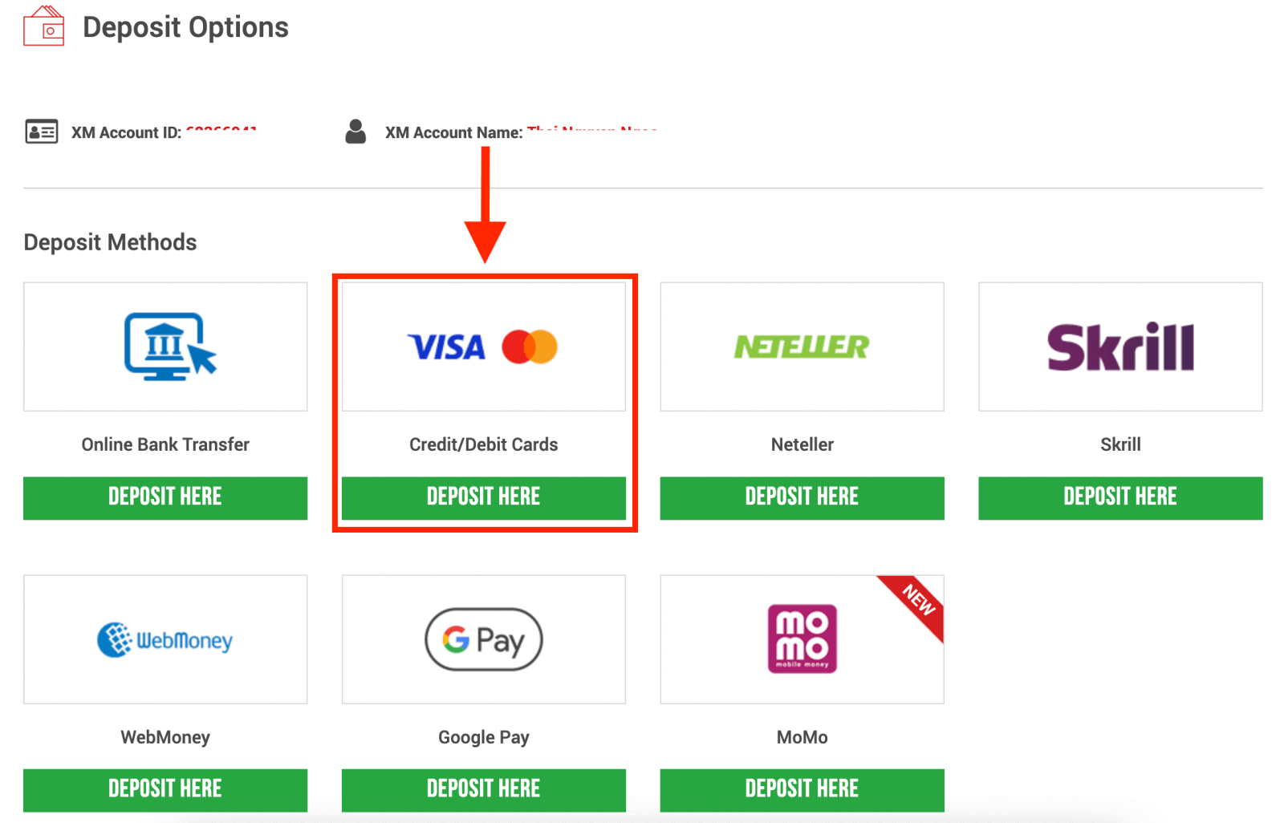Click DEPOSIT HERE under Skrill
The image size is (1284, 823).
coord(1119,497)
